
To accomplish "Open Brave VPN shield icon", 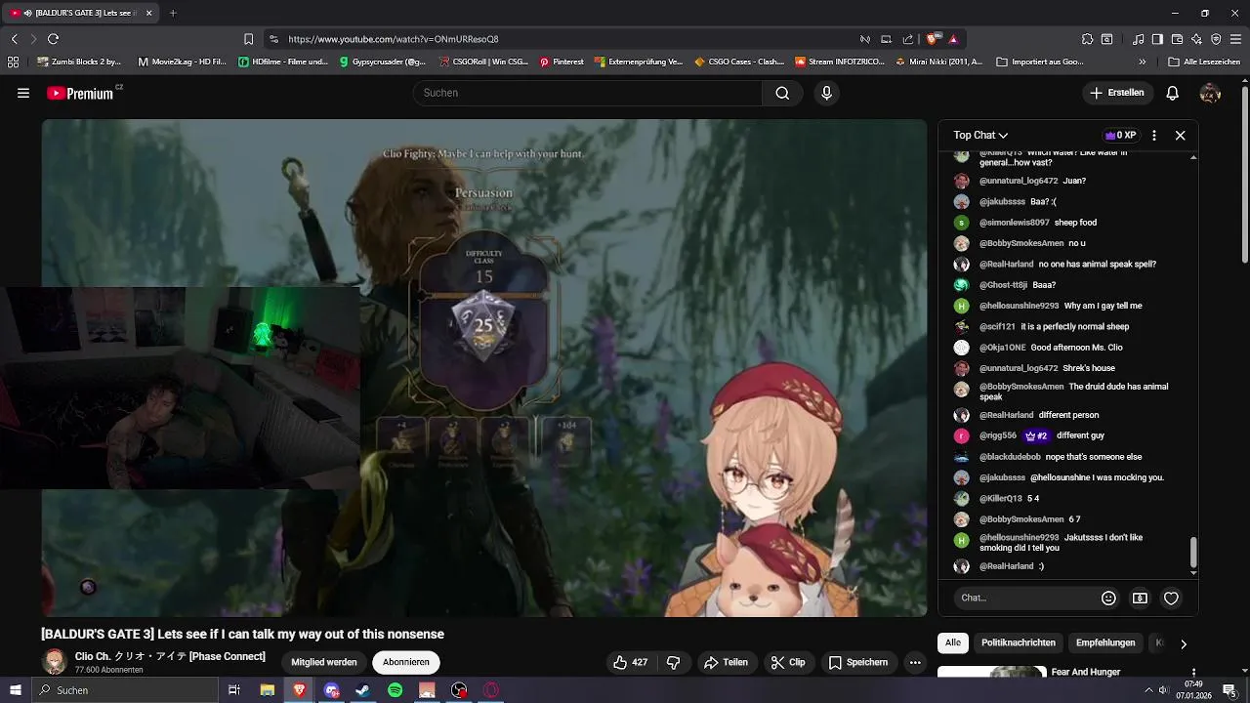I will [1216, 39].
